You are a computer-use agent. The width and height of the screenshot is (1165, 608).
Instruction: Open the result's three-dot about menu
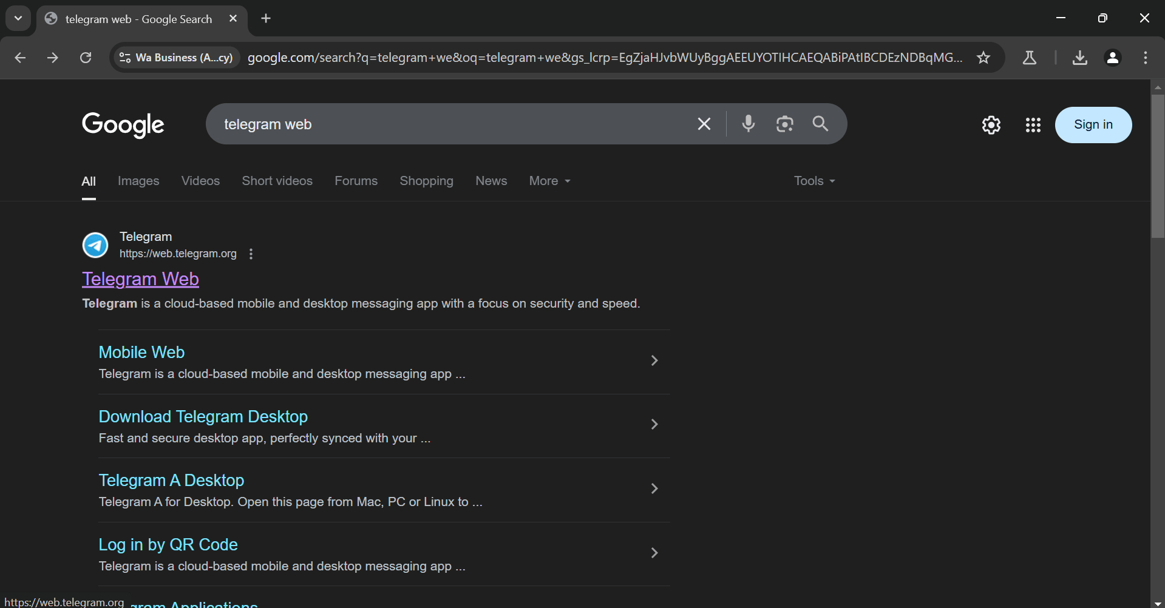coord(251,254)
